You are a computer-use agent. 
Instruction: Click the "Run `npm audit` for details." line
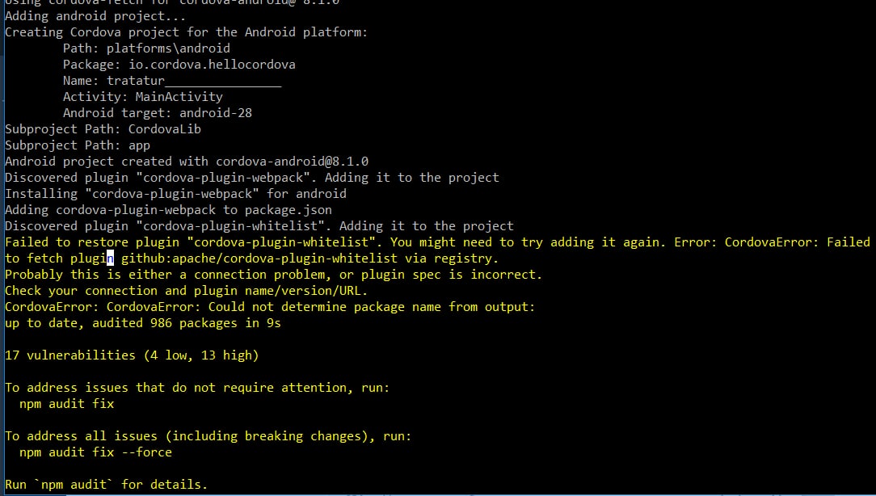click(x=106, y=485)
